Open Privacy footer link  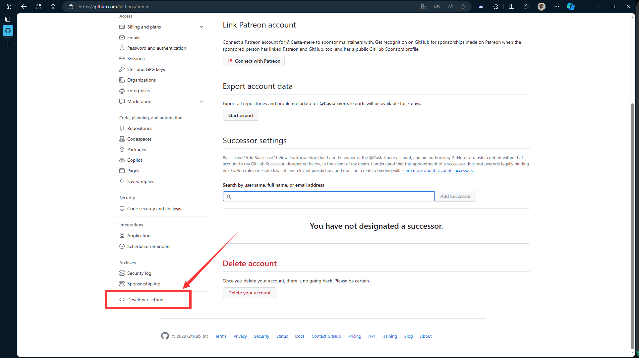coord(240,336)
